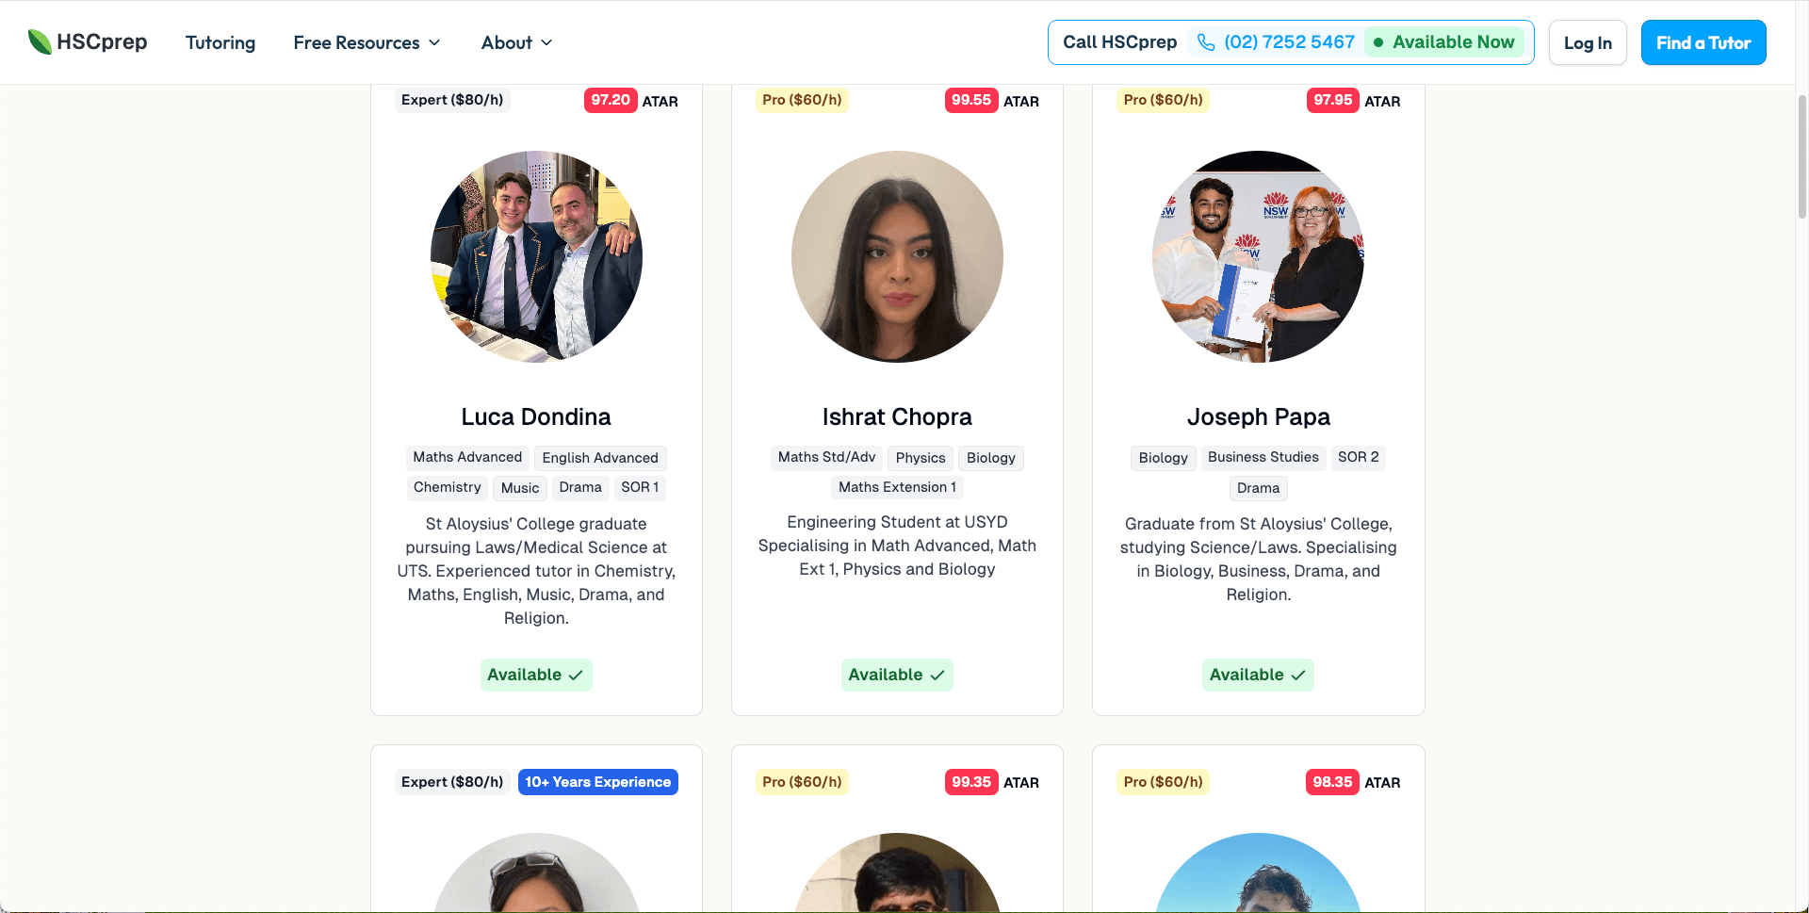Expand the About dropdown chevron
1809x913 pixels.
pos(546,42)
